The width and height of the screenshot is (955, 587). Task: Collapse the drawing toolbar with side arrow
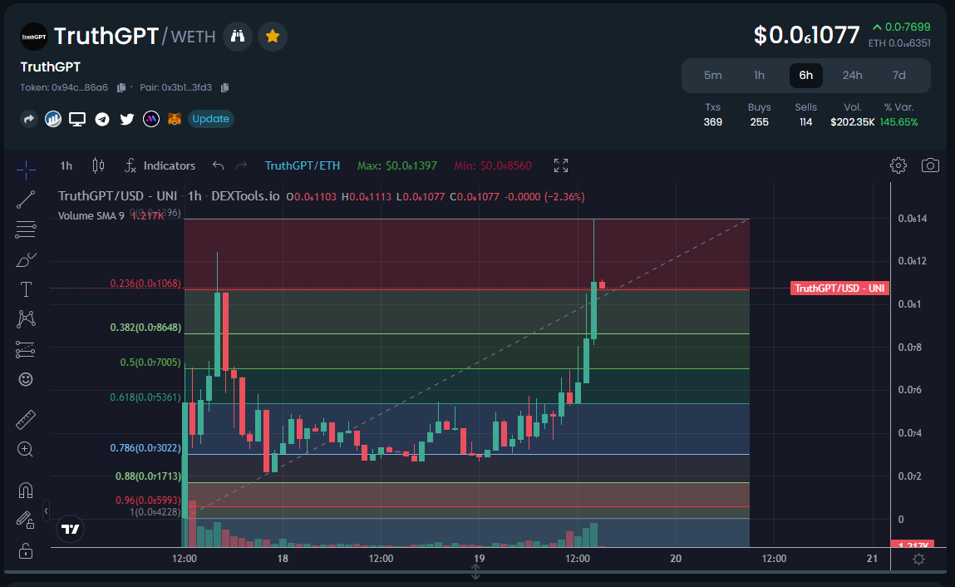pyautogui.click(x=47, y=511)
